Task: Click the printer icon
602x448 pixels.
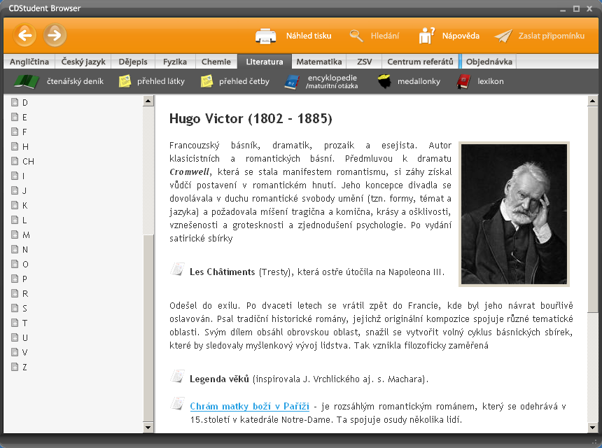Action: (x=266, y=36)
